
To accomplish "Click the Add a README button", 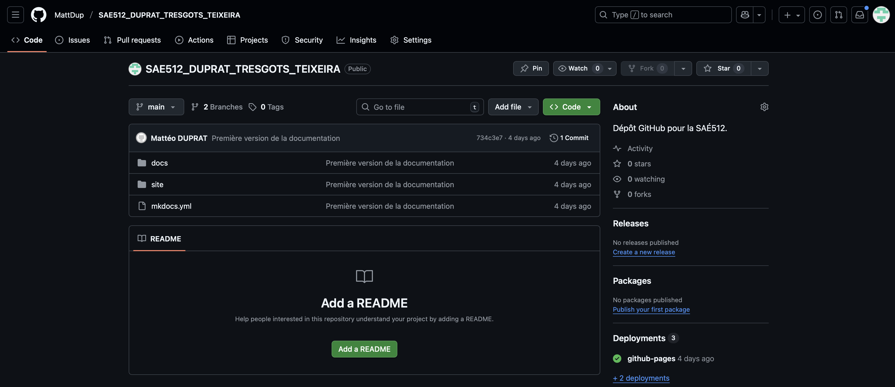I will pyautogui.click(x=364, y=349).
